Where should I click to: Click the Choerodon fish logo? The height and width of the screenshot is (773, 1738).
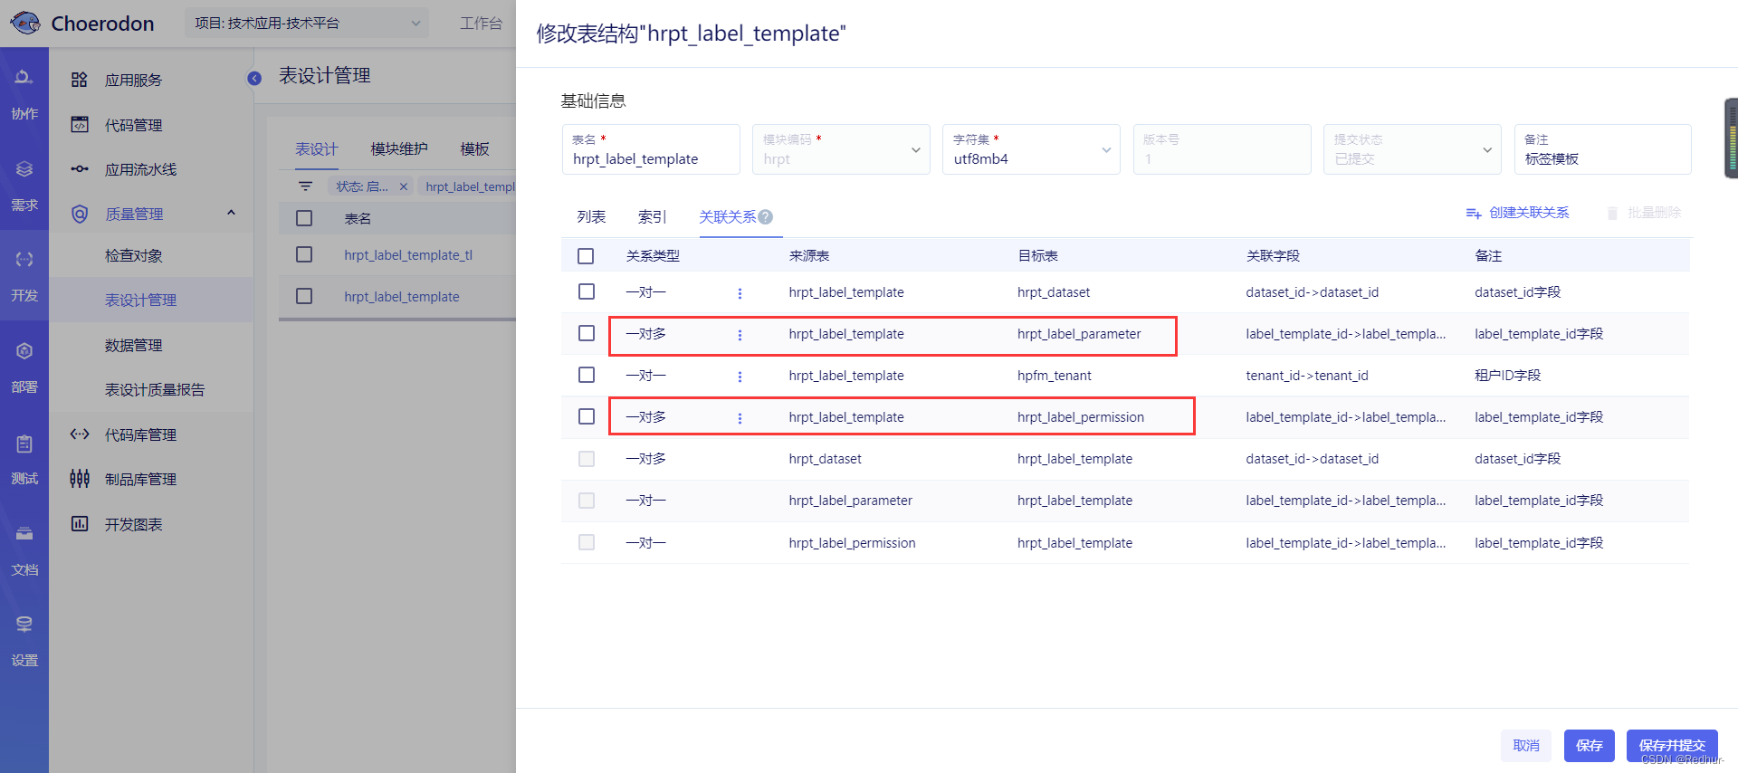(x=25, y=23)
